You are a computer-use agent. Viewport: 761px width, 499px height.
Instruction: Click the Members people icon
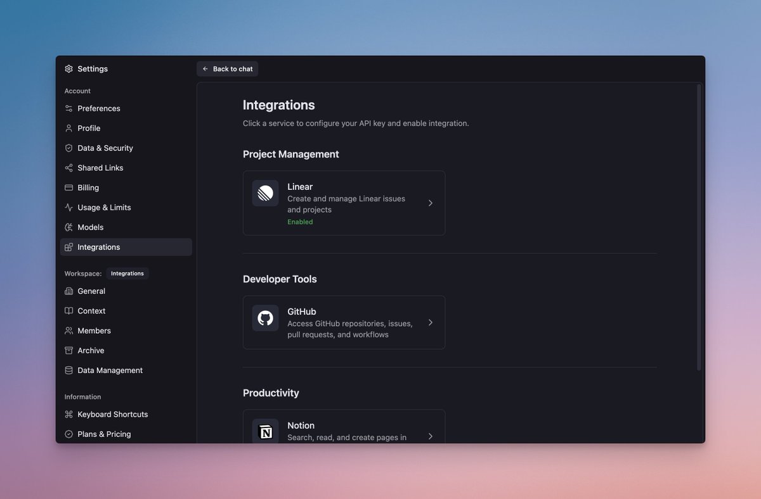pyautogui.click(x=69, y=331)
